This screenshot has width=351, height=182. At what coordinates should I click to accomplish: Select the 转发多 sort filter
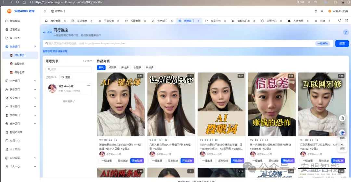point(149,67)
